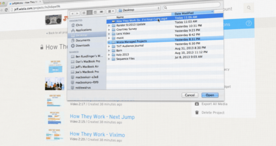Image resolution: width=276 pixels, height=146 pixels.
Task: Expand the Lens Video folder
Action: coord(109,34)
